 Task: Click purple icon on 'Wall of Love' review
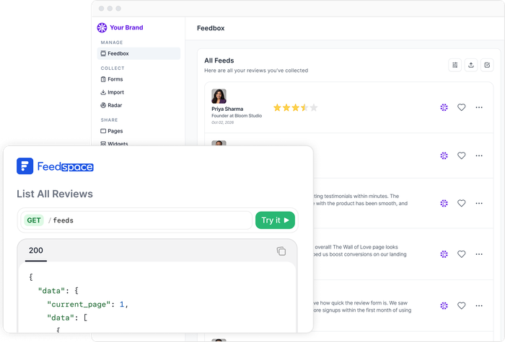click(x=444, y=254)
